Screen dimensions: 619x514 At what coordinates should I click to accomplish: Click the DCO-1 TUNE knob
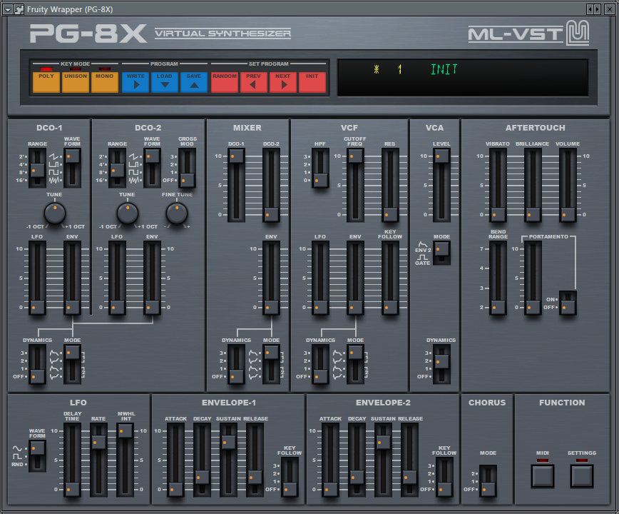point(55,213)
